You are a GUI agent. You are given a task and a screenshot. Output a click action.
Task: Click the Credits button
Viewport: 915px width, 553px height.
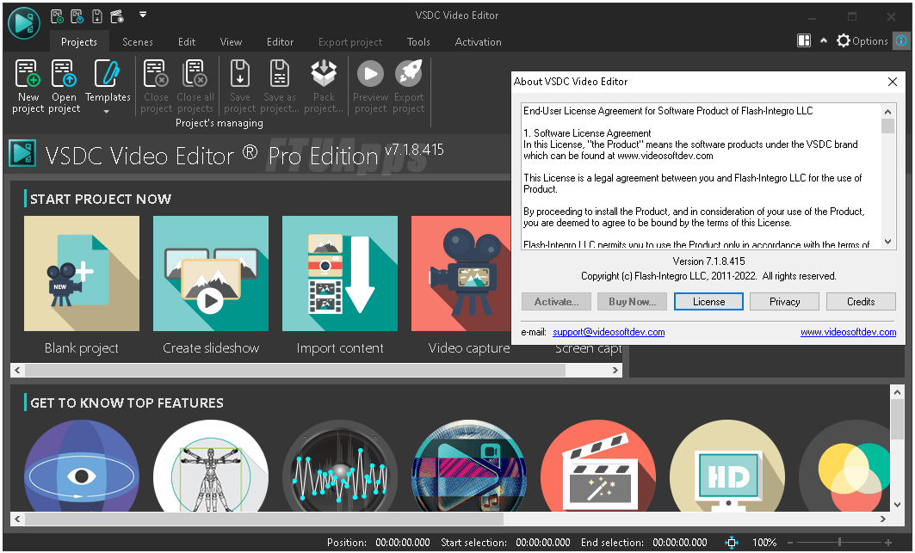[861, 302]
